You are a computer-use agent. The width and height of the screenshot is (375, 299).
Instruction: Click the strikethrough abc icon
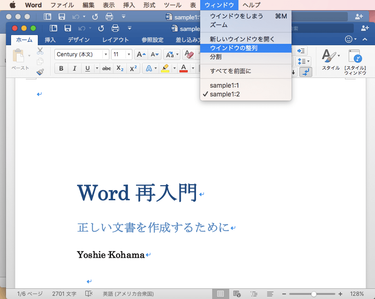[106, 68]
